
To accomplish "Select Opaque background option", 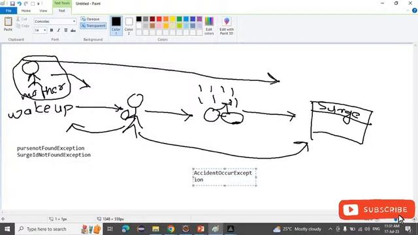I will (x=90, y=19).
